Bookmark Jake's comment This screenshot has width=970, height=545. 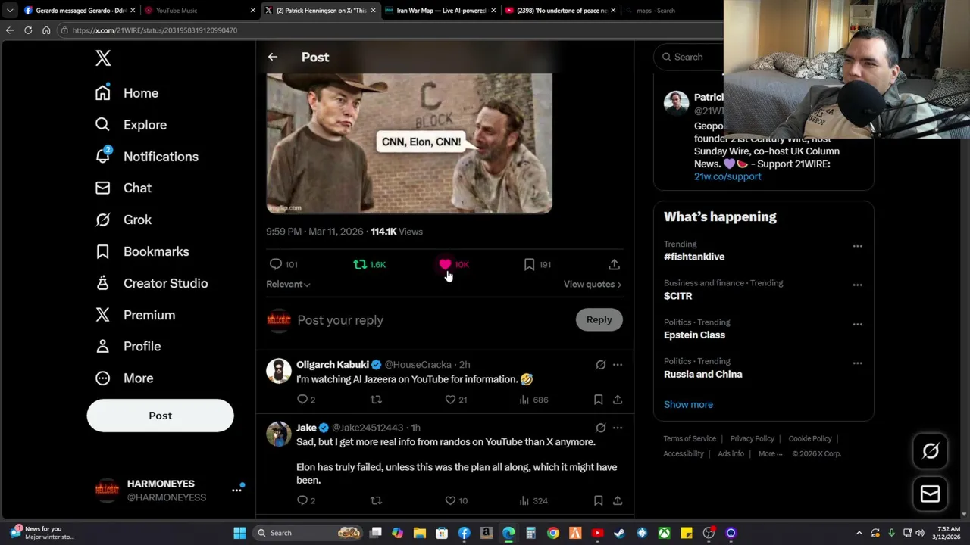598,500
